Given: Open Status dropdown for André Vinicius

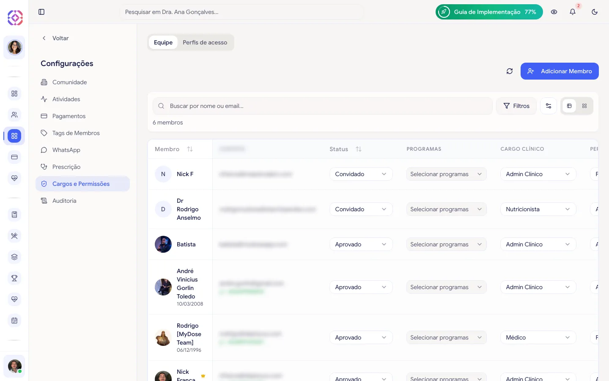Looking at the screenshot, I should [361, 287].
